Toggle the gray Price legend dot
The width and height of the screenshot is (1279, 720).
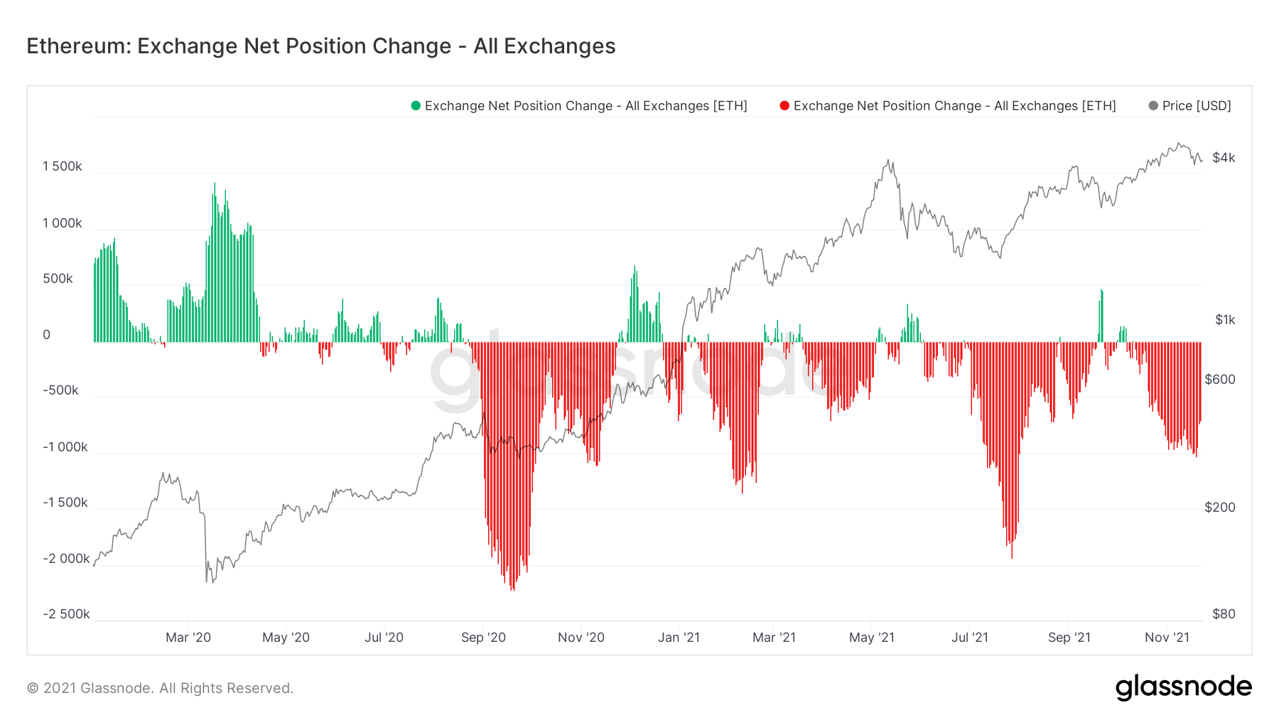pos(1153,106)
